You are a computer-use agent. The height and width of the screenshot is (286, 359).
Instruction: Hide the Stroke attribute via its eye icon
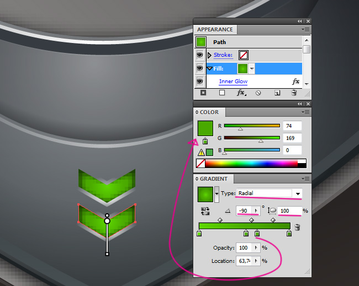199,55
